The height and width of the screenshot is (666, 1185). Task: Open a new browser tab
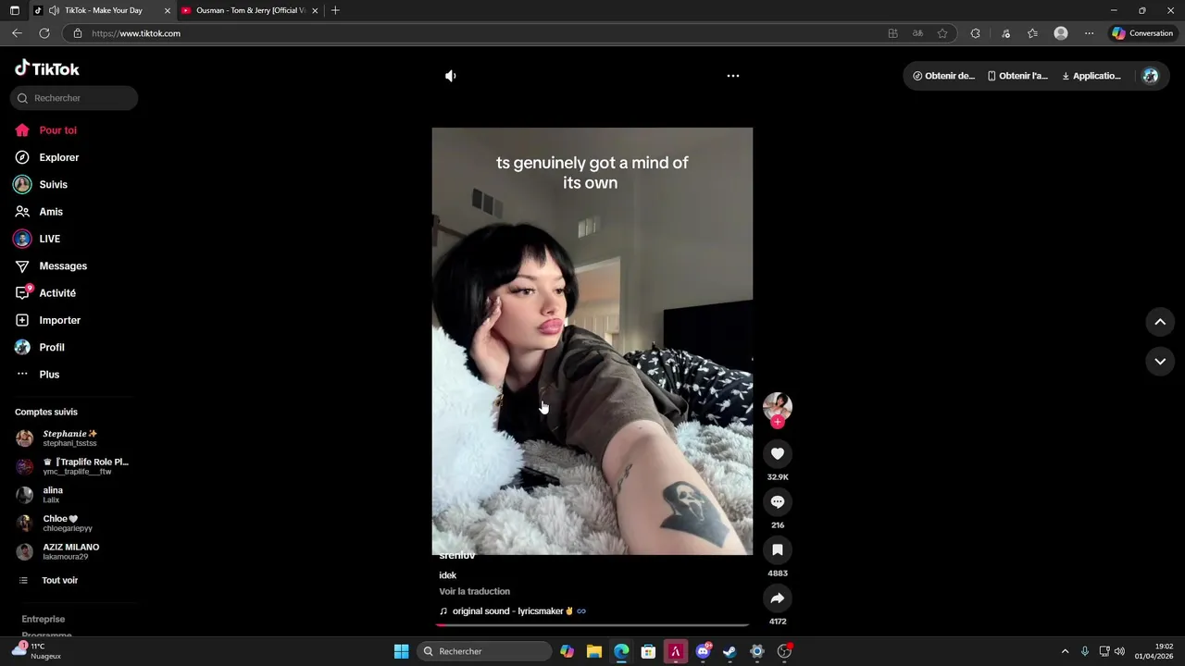(x=335, y=10)
